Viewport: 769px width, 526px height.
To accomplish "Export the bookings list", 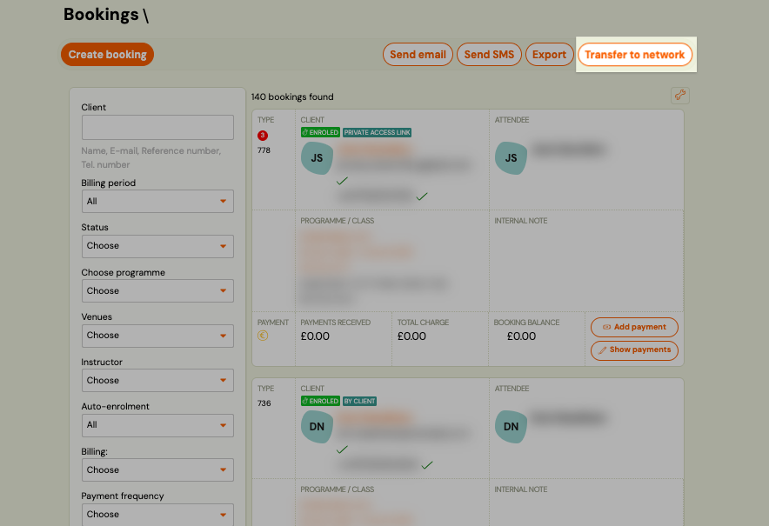I will (x=549, y=54).
